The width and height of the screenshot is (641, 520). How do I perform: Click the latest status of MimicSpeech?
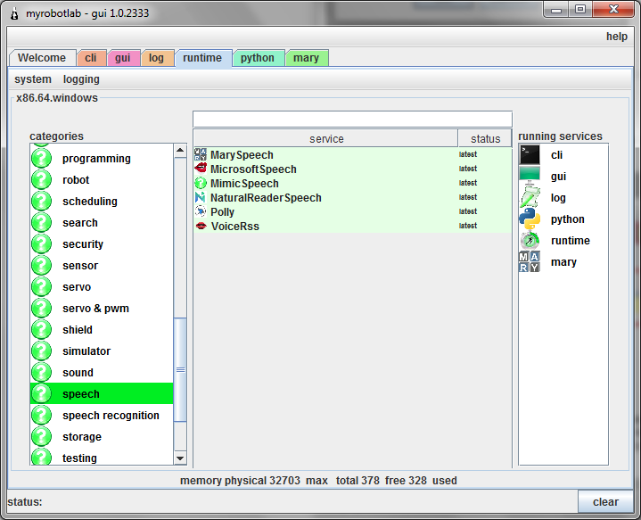468,183
